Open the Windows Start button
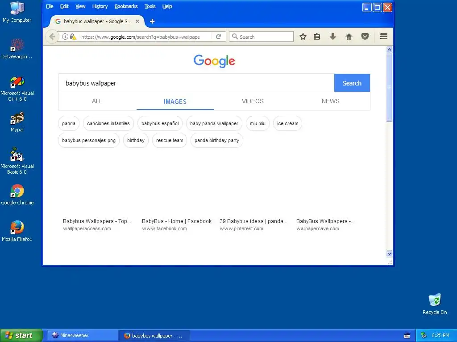The height and width of the screenshot is (342, 457). 21,335
